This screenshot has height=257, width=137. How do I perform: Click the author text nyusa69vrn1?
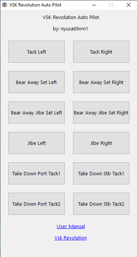tap(75, 29)
